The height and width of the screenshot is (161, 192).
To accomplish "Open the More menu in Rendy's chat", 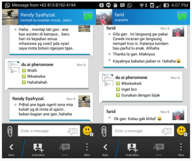I will (87, 150).
